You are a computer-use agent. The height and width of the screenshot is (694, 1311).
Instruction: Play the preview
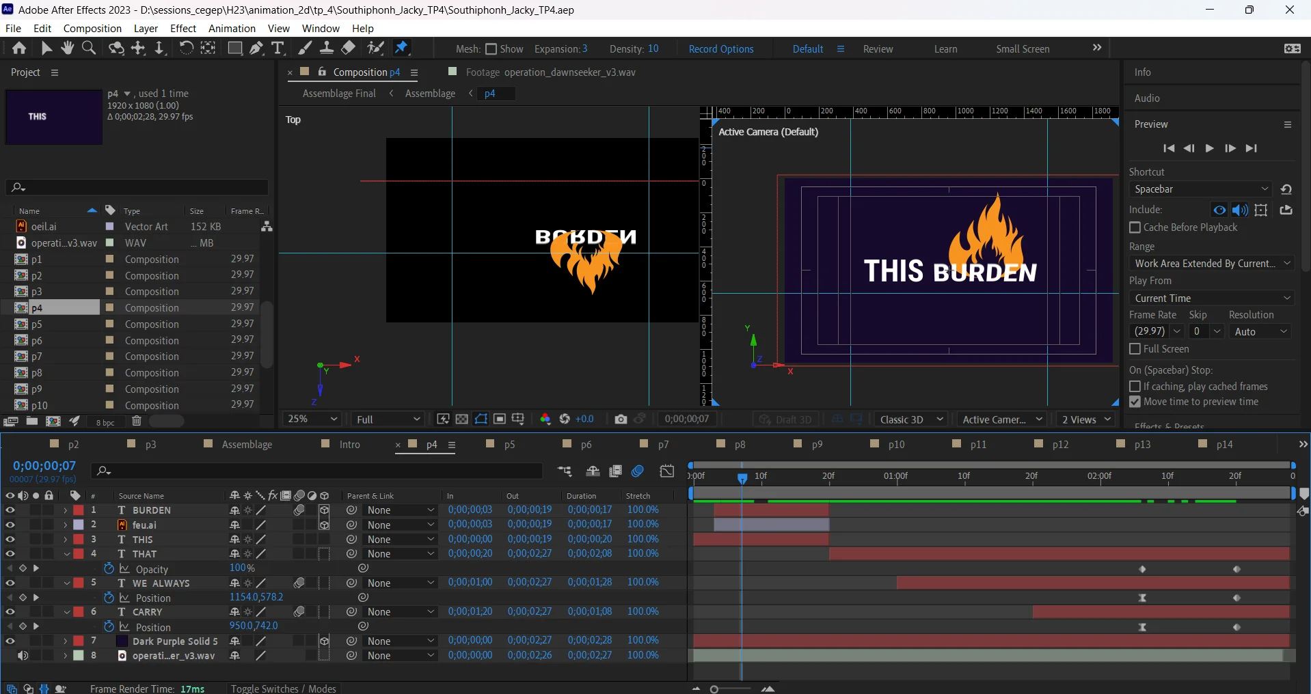pyautogui.click(x=1210, y=148)
